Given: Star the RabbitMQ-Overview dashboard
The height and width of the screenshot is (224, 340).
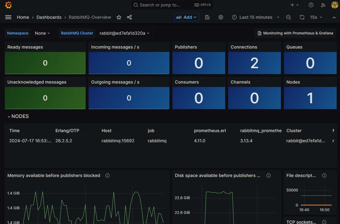Looking at the screenshot, I should [119, 17].
